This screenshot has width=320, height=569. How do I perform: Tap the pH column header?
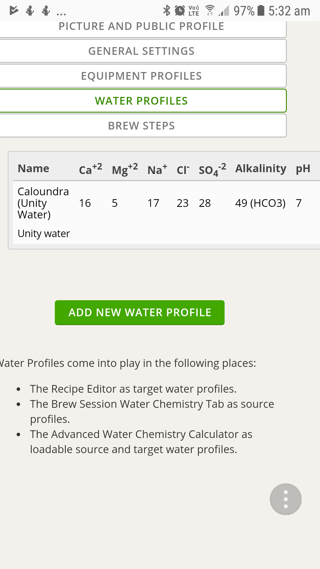(303, 169)
